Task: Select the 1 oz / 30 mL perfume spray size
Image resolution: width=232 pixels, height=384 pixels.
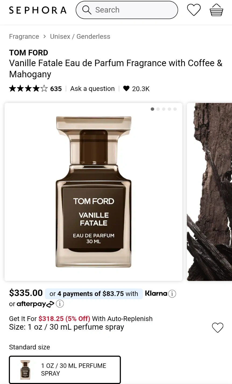Action: click(x=65, y=369)
